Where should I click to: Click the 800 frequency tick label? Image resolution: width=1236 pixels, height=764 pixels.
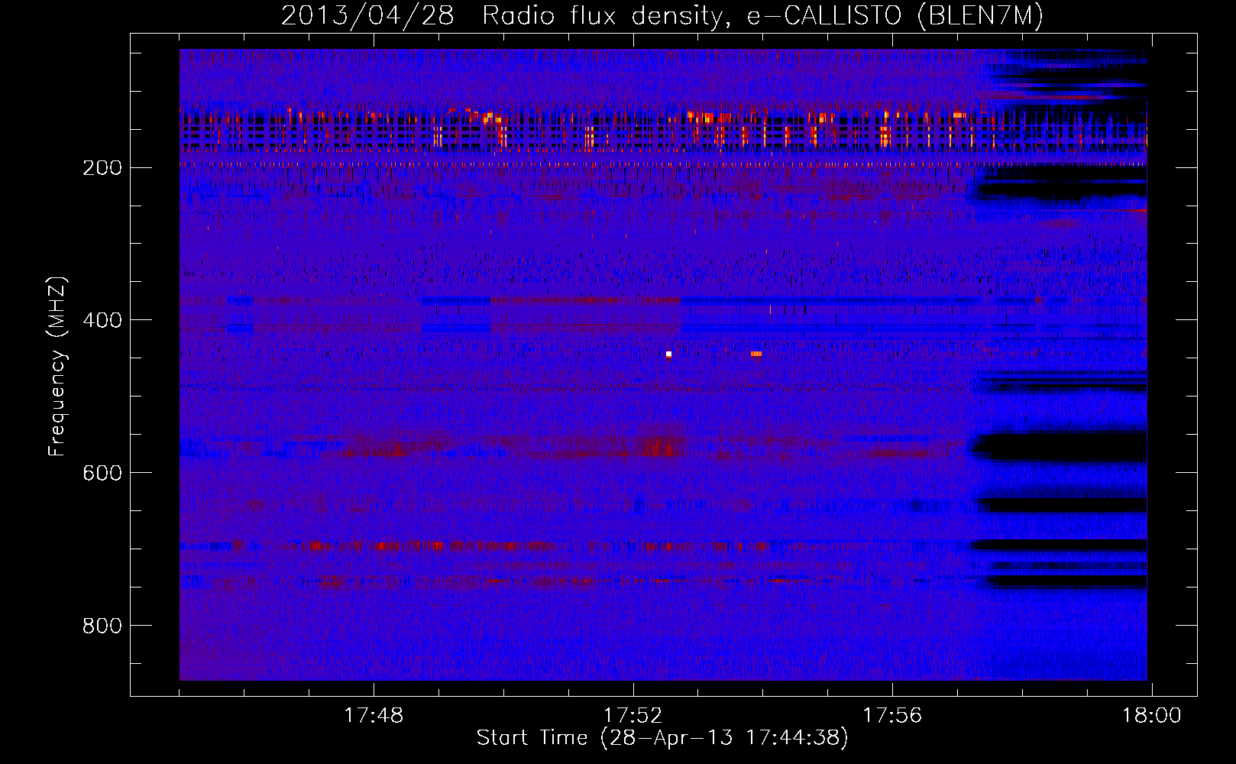pos(102,626)
